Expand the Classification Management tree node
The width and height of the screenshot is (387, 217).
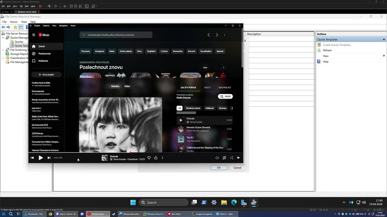click(3, 58)
